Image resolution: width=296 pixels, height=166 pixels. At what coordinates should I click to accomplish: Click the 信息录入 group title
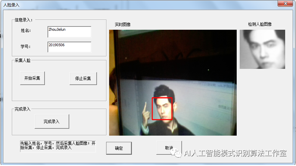[24, 20]
